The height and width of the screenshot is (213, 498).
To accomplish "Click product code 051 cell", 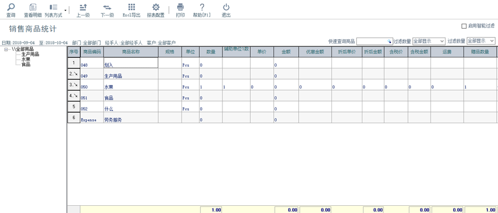I will pyautogui.click(x=92, y=95).
